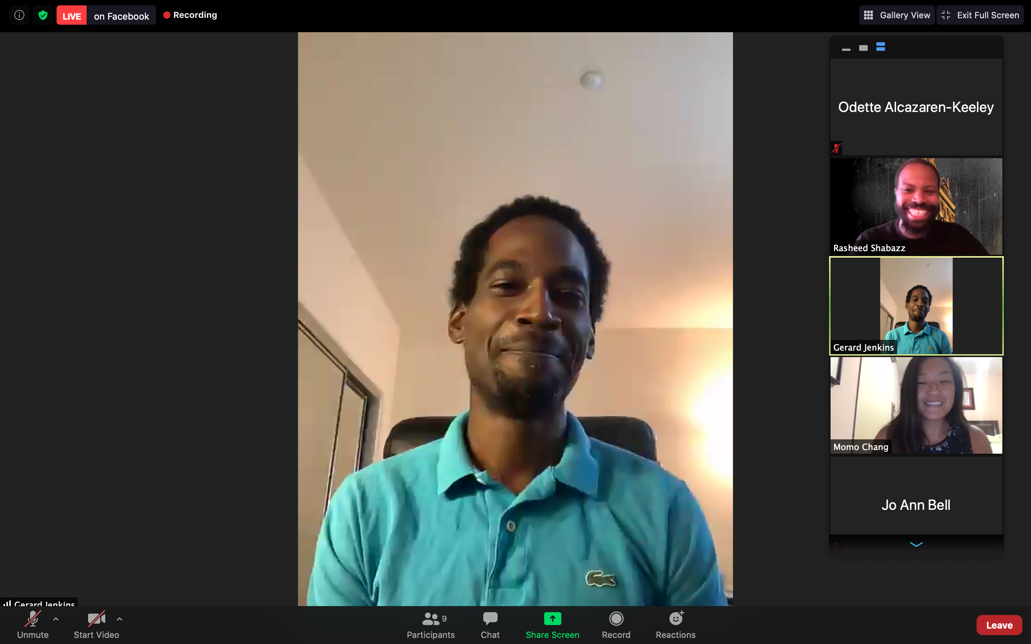
Task: Expand audio options next to Unmute
Action: pos(56,619)
